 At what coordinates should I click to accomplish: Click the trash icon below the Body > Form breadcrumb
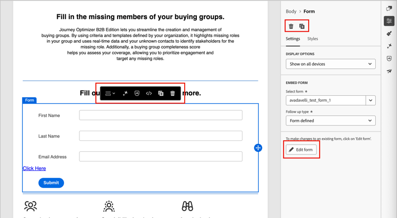coord(291,26)
